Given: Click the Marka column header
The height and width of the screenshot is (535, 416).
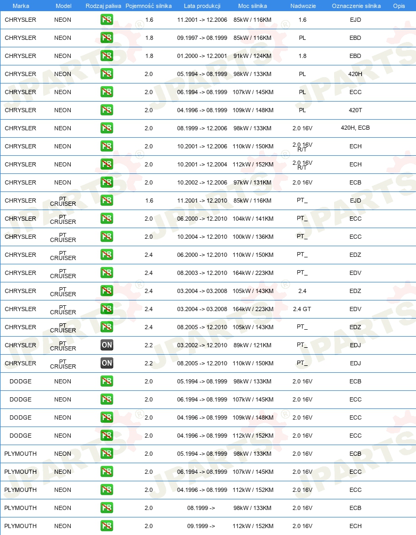Looking at the screenshot, I should 21,6.
